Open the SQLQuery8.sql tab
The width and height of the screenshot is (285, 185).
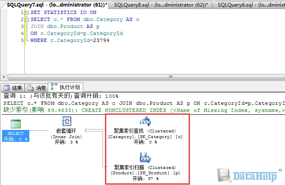pos(161,5)
